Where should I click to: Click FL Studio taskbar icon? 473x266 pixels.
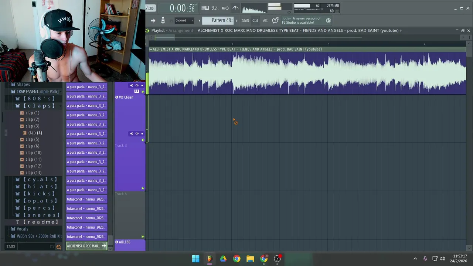tap(209, 259)
